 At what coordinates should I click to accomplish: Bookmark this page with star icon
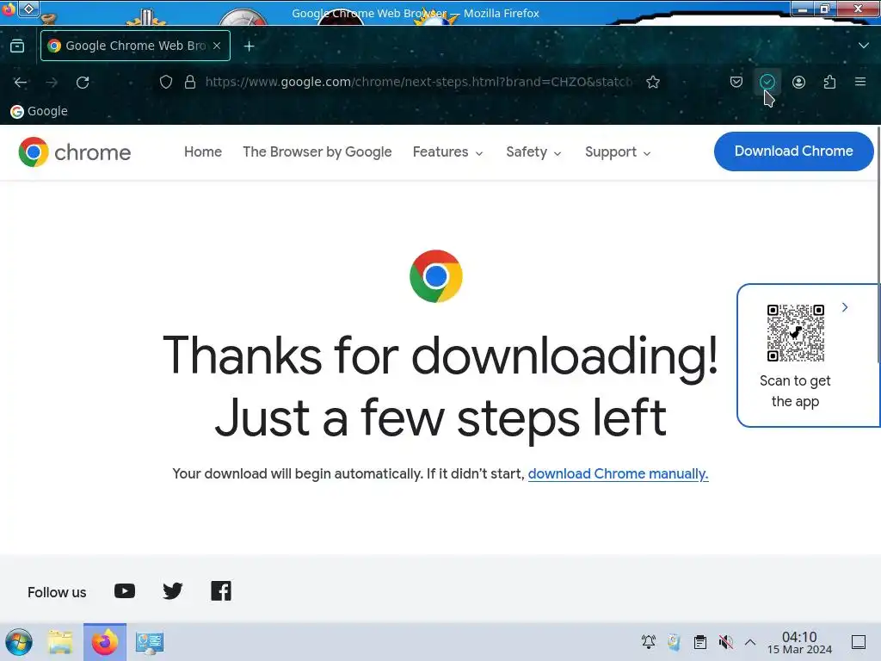pos(652,82)
